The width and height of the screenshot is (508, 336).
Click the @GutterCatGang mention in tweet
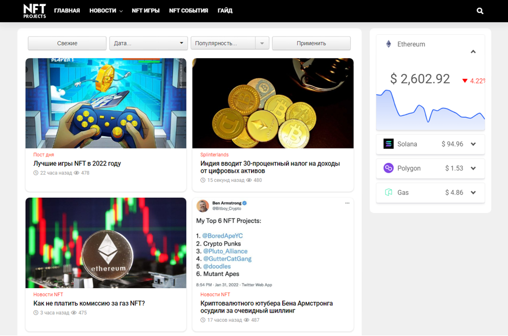click(227, 259)
